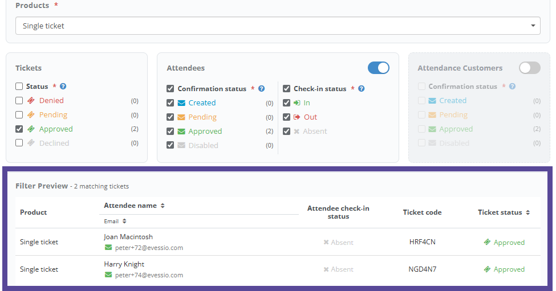This screenshot has width=556, height=291.
Task: Check the Denied tickets checkbox
Action: click(x=19, y=101)
